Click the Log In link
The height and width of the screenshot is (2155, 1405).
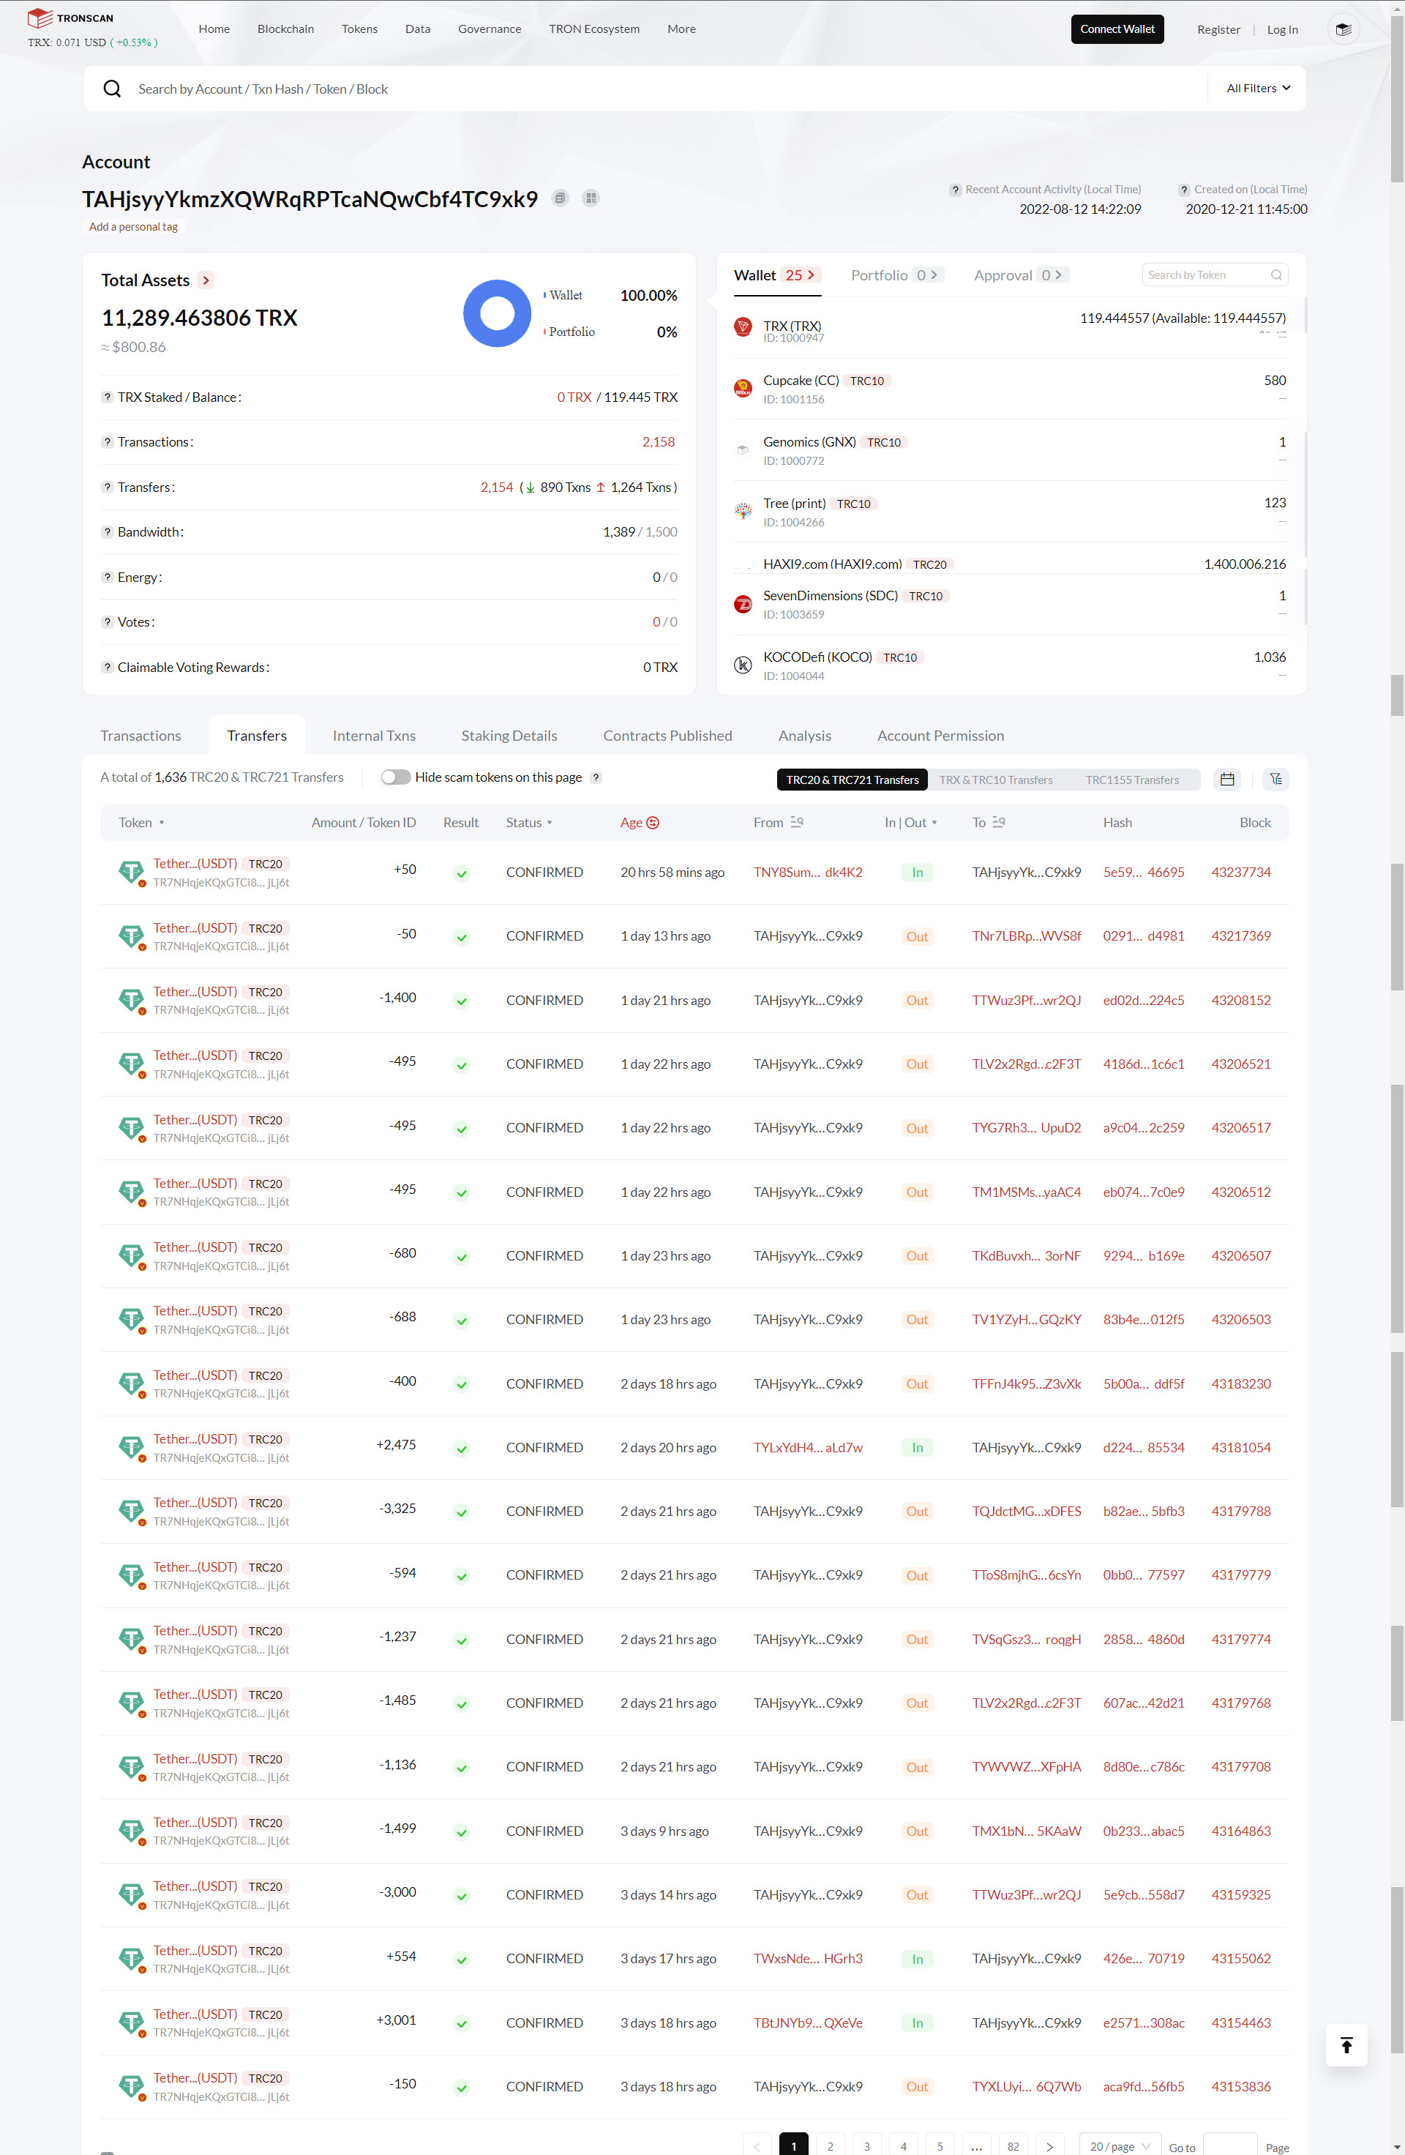point(1282,30)
